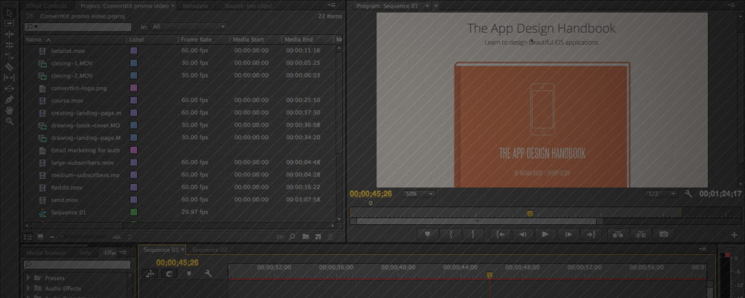Choose the Hand tool
745x298 pixels.
[9, 110]
